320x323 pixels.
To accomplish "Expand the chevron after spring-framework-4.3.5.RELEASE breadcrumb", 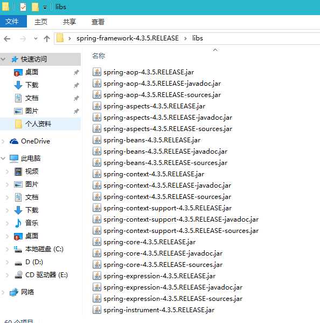I will [x=185, y=38].
